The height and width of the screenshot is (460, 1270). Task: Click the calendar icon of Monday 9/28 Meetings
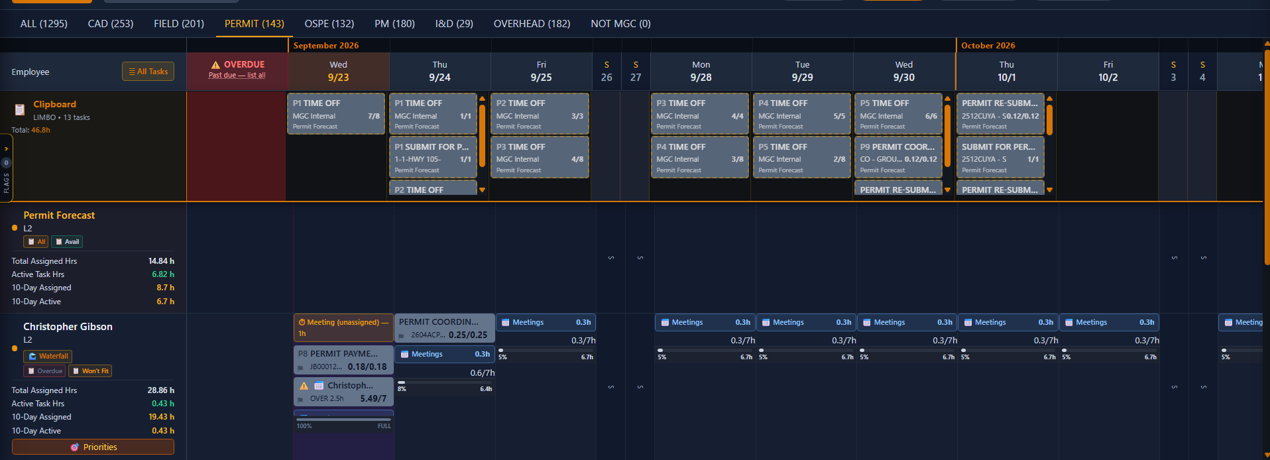(x=665, y=323)
